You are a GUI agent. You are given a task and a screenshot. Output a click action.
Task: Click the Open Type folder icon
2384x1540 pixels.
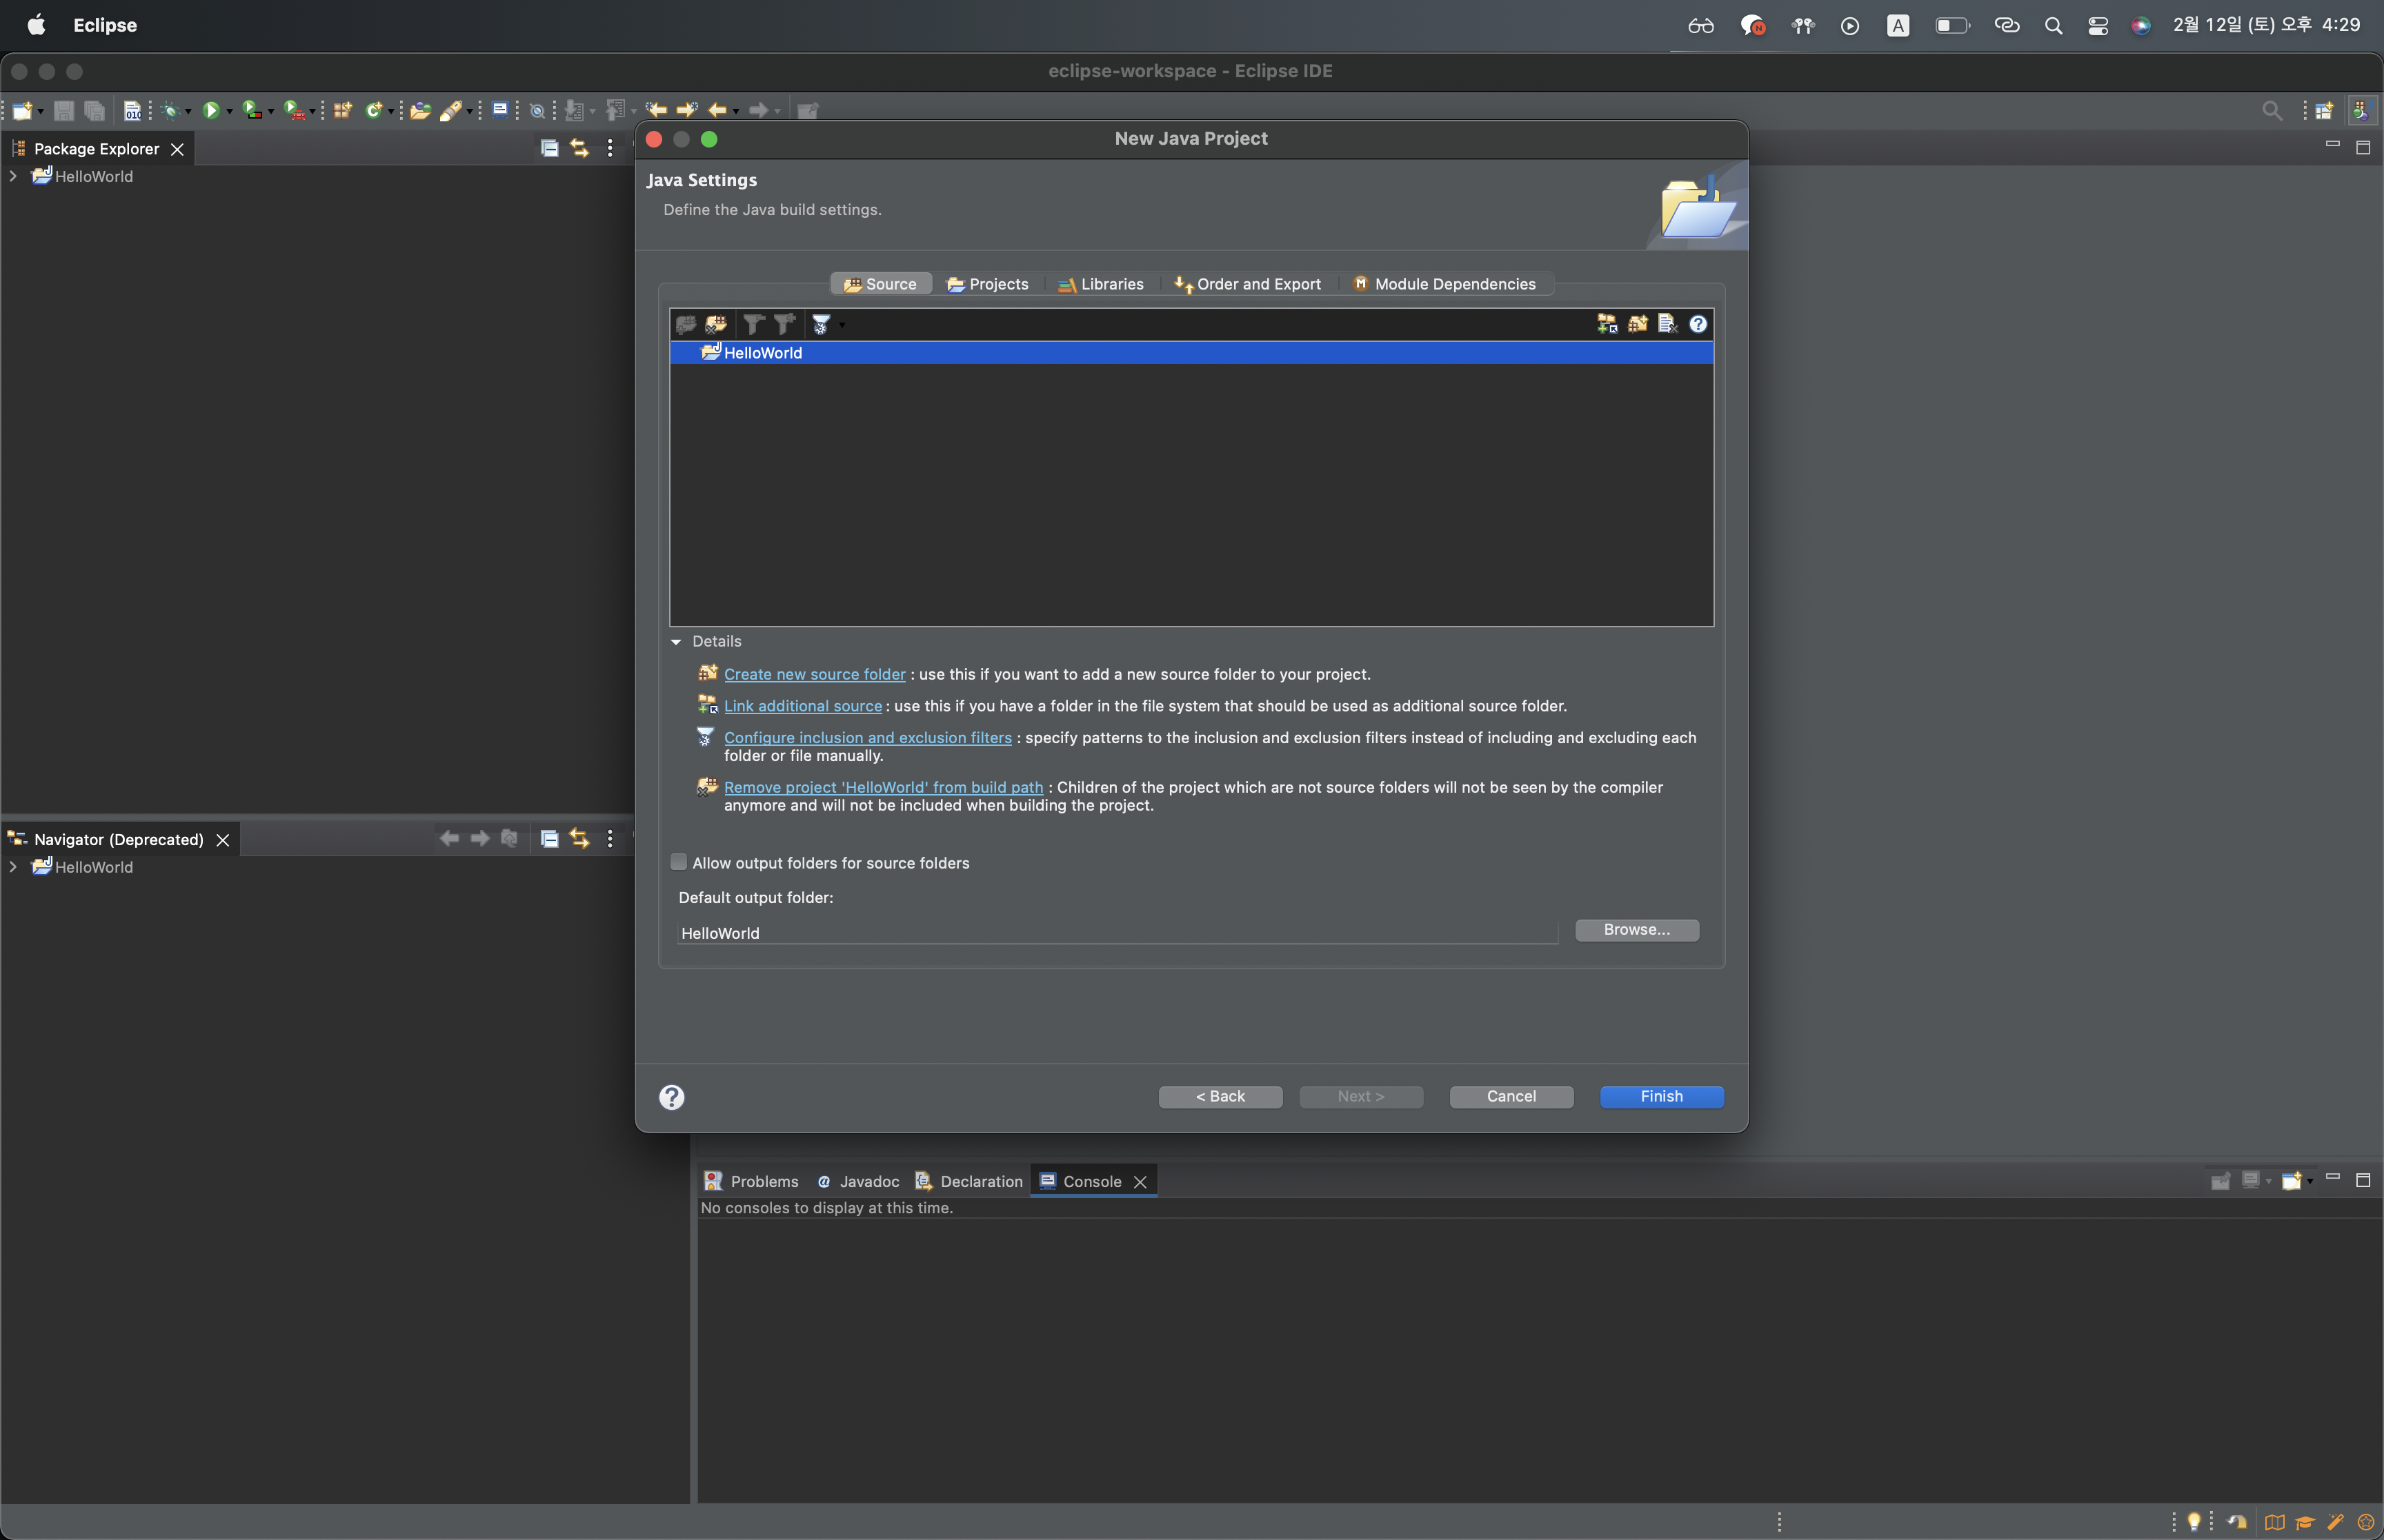pyautogui.click(x=421, y=110)
